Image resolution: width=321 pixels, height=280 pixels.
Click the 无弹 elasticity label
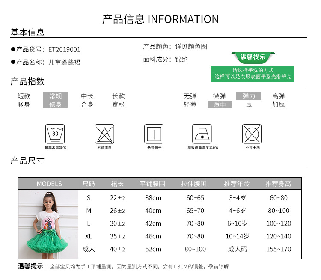click(x=190, y=96)
